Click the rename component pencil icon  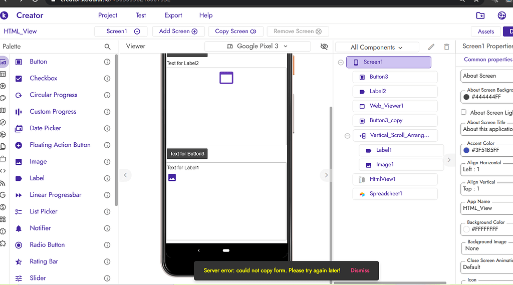[x=431, y=47]
